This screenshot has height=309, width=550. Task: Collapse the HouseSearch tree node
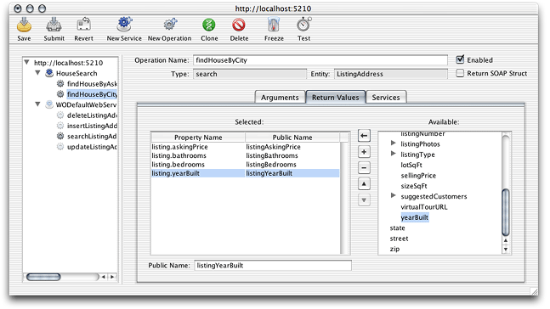pyautogui.click(x=37, y=73)
